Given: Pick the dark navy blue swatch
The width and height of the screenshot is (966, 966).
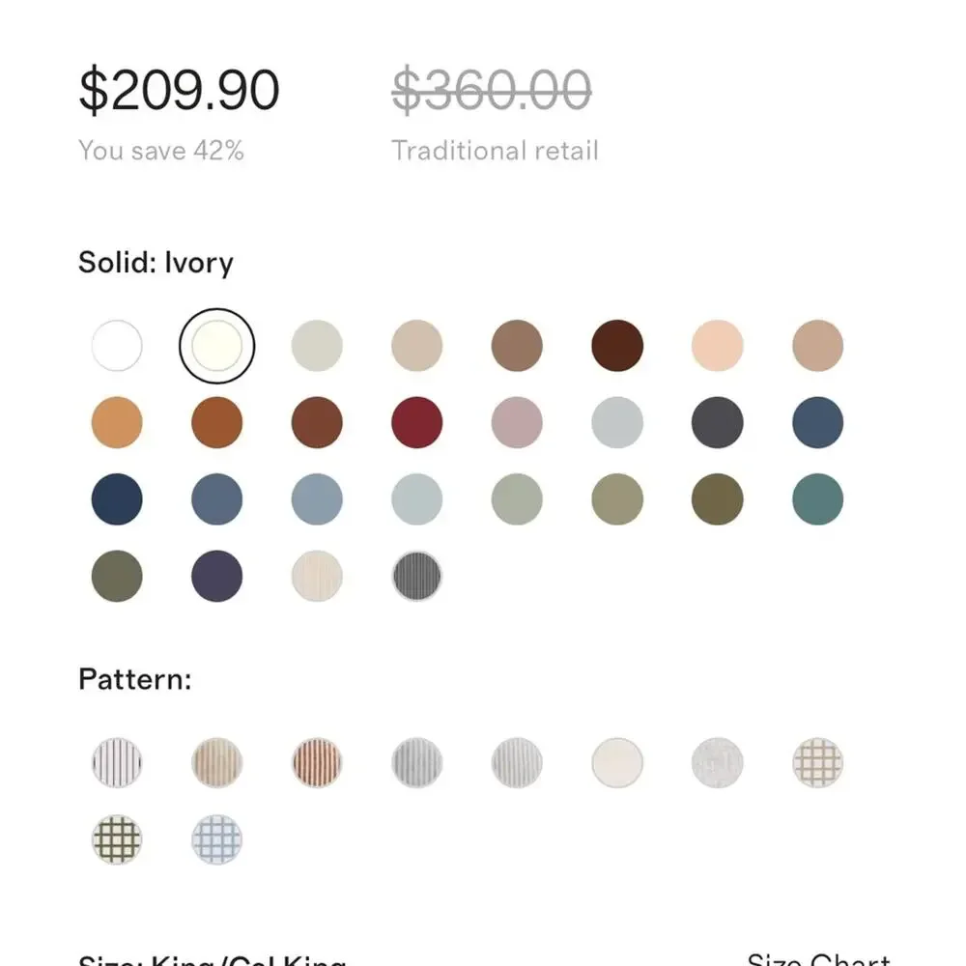Looking at the screenshot, I should point(117,499).
